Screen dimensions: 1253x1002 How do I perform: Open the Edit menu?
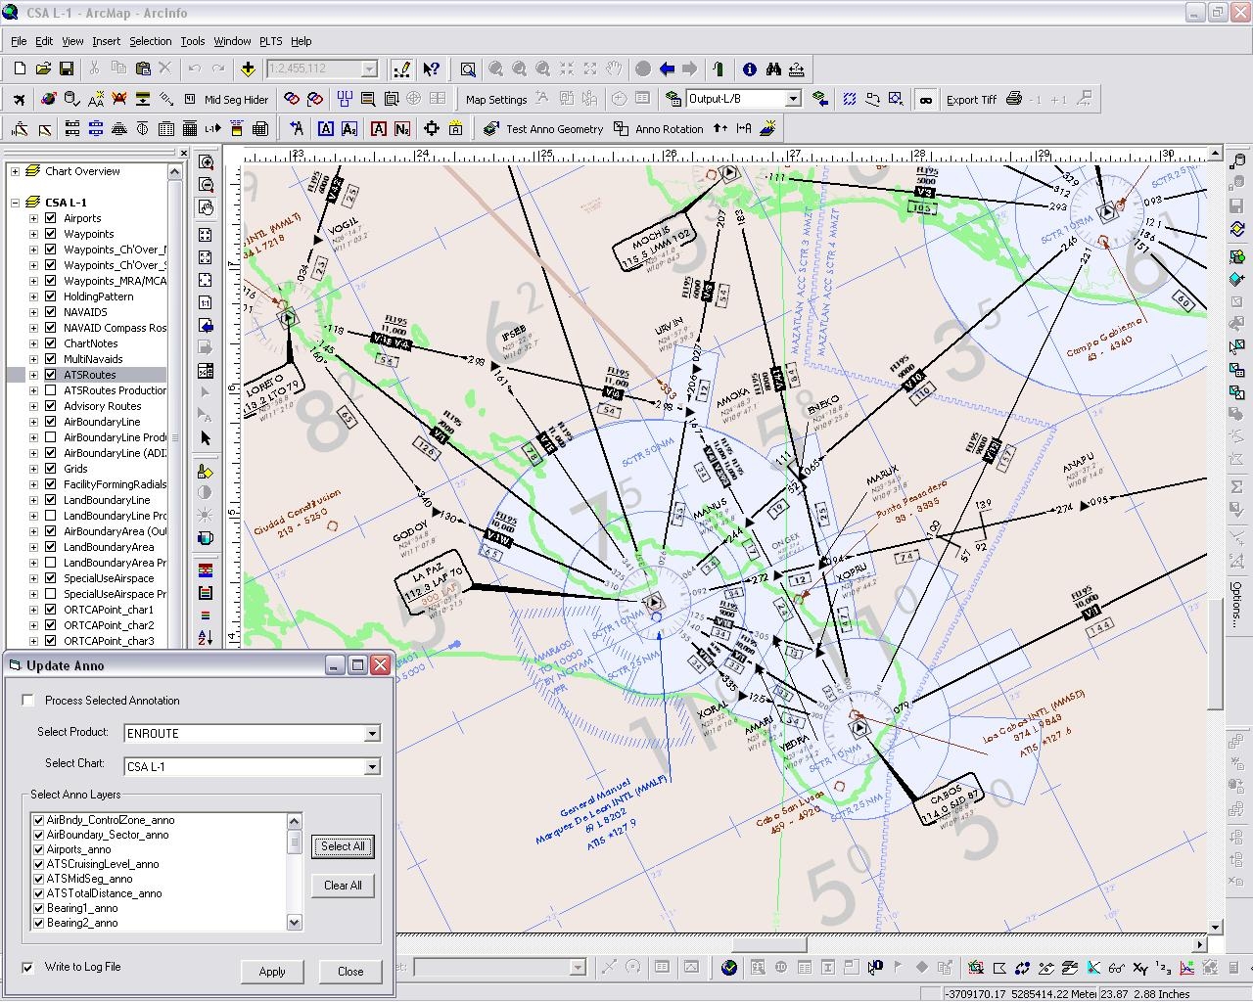[44, 41]
